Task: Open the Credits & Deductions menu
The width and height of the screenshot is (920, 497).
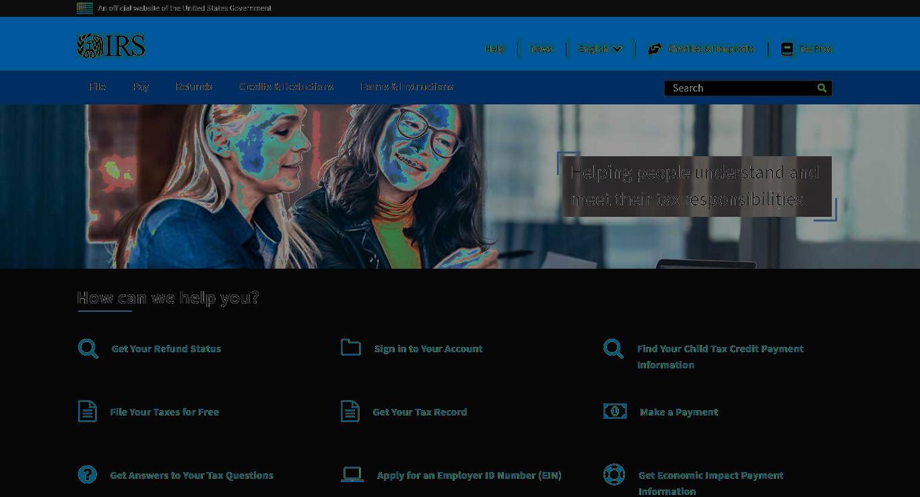Action: (286, 87)
